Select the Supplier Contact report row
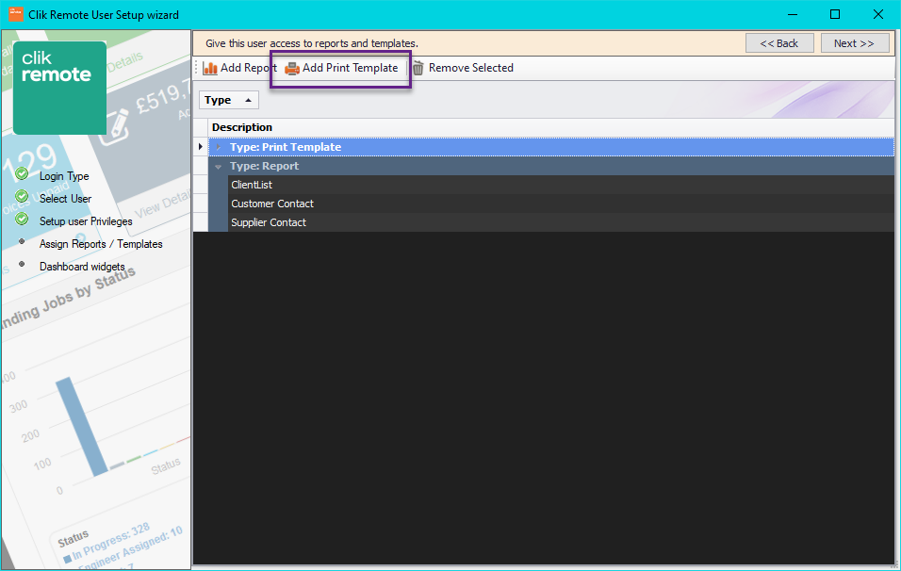Image resolution: width=901 pixels, height=571 pixels. click(x=561, y=222)
